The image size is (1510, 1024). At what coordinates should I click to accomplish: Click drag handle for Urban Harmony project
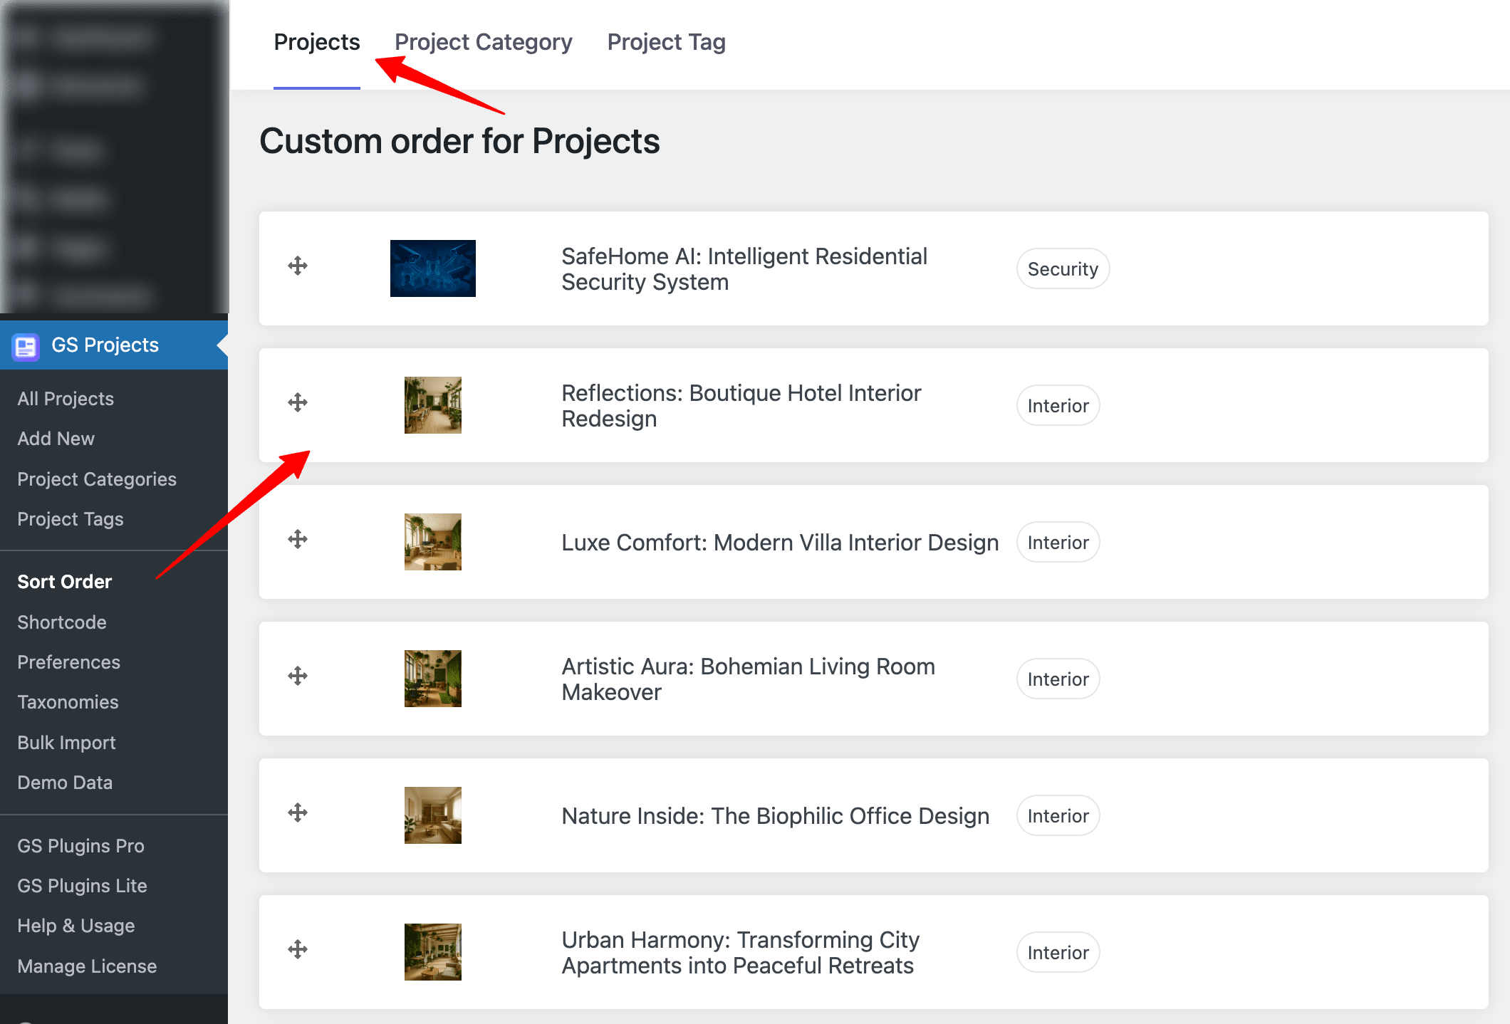coord(298,950)
